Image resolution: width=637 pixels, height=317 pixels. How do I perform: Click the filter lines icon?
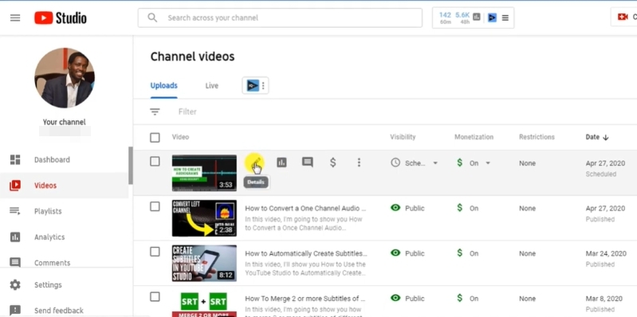(155, 112)
